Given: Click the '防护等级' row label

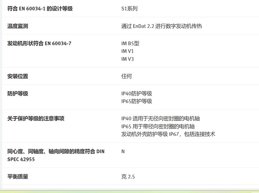Looking at the screenshot, I should [18, 94].
